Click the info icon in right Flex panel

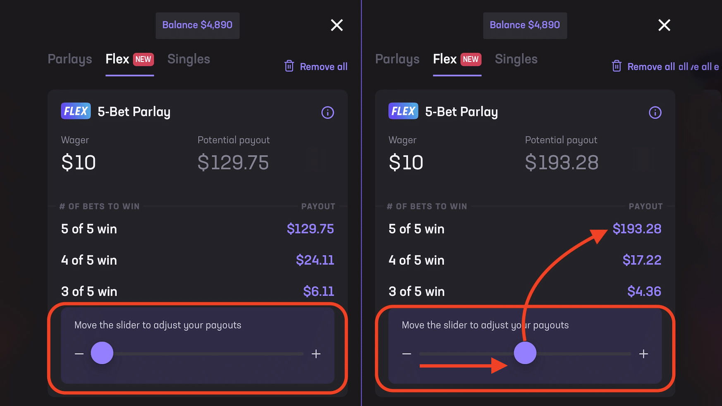tap(655, 112)
